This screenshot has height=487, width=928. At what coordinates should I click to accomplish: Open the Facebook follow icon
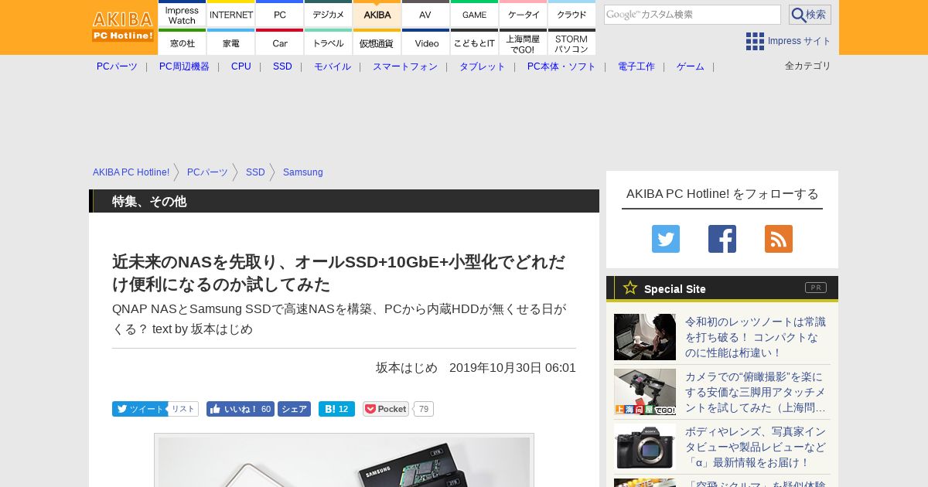[x=722, y=239]
